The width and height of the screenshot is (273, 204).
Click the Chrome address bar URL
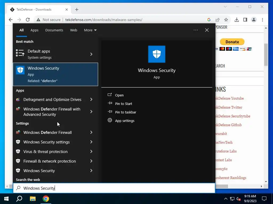104,20
